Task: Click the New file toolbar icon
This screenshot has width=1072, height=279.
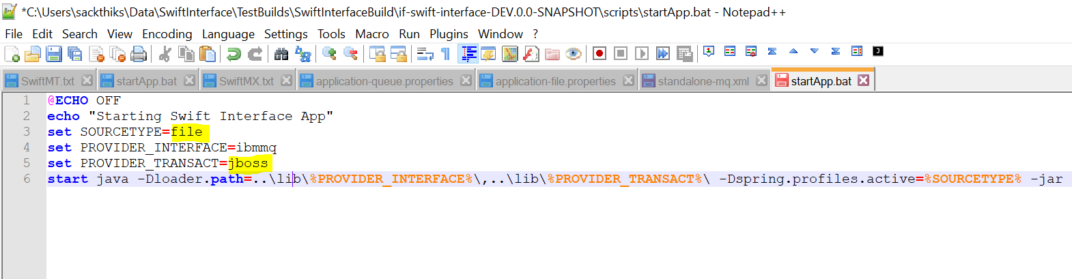Action: click(12, 54)
